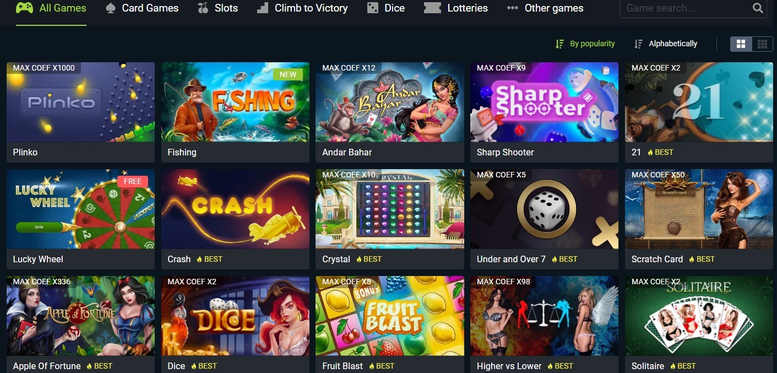
Task: Switch to small grid view icon
Action: pyautogui.click(x=762, y=44)
